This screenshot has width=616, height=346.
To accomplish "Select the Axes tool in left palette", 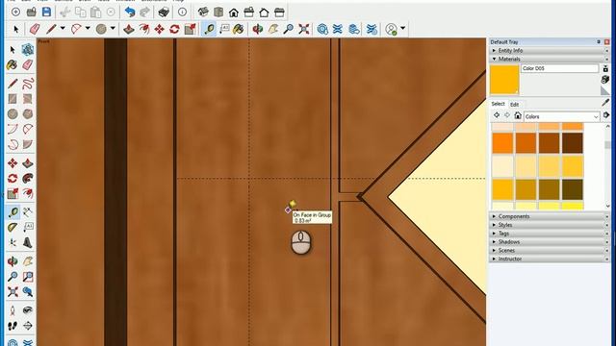I will pos(13,242).
